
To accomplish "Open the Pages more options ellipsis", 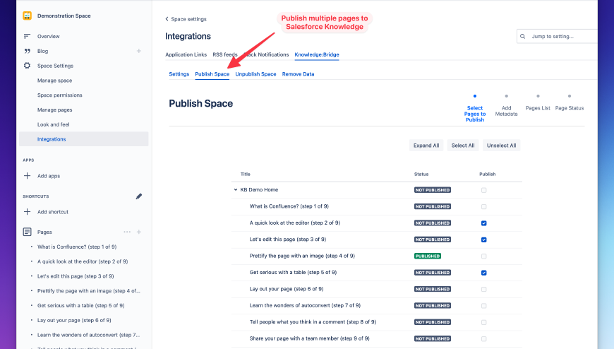I will coord(127,232).
